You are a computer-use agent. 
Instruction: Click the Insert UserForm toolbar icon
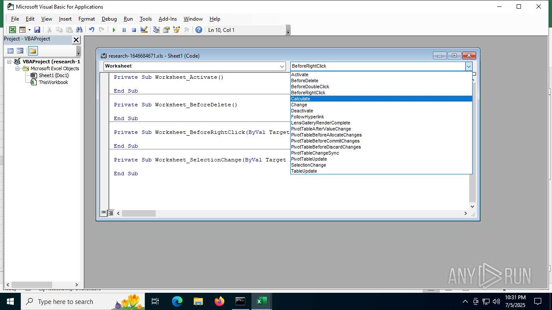click(22, 30)
